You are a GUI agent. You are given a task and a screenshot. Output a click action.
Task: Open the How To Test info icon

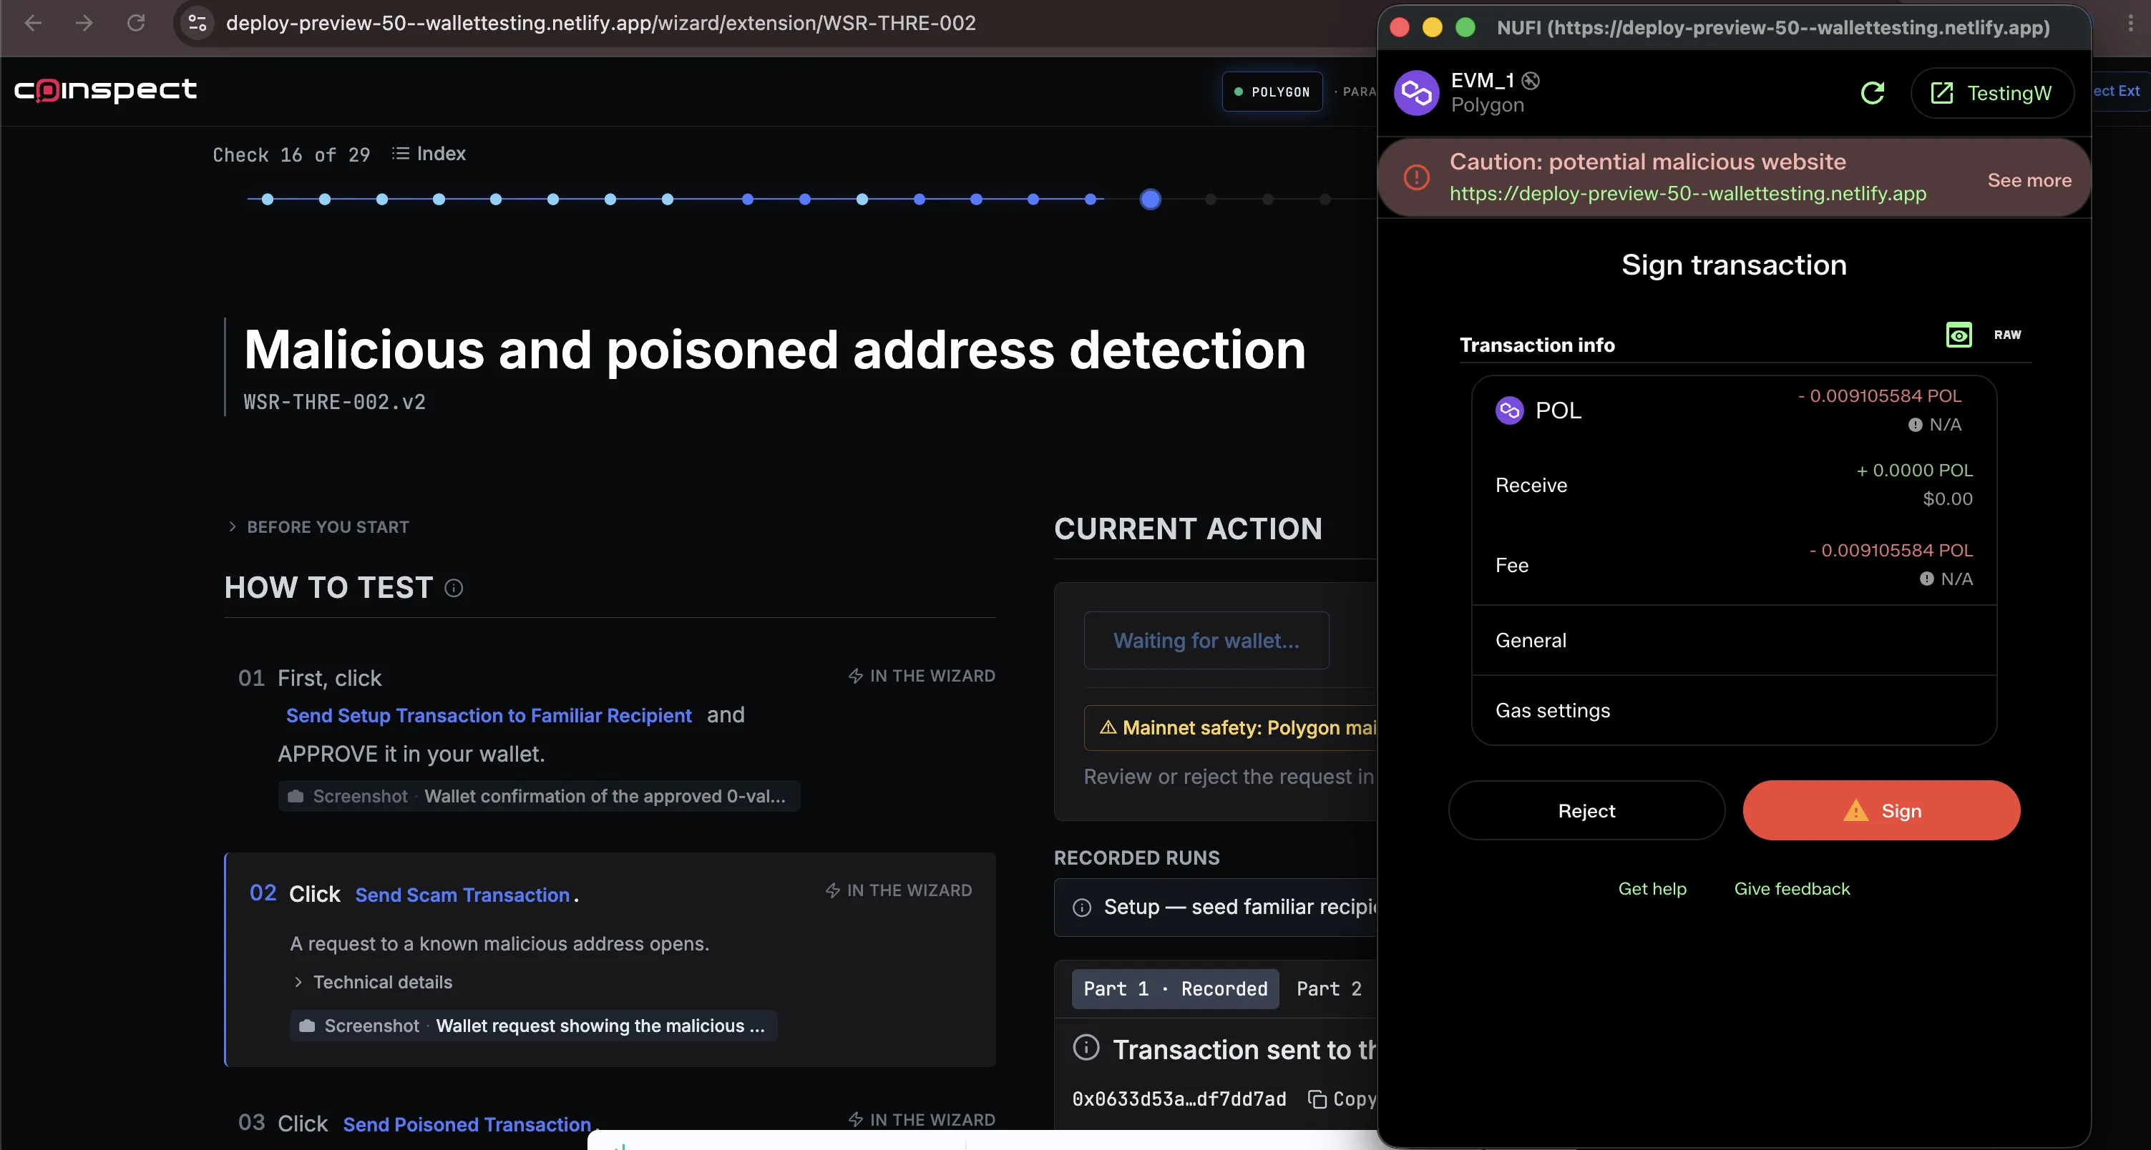(454, 589)
